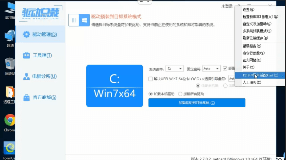Toggle the mode switch beside the Windows icon
Viewport: 286px width, 160px height.
74,20
